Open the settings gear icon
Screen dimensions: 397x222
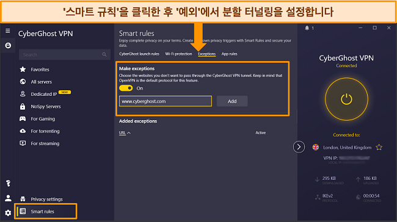8,213
